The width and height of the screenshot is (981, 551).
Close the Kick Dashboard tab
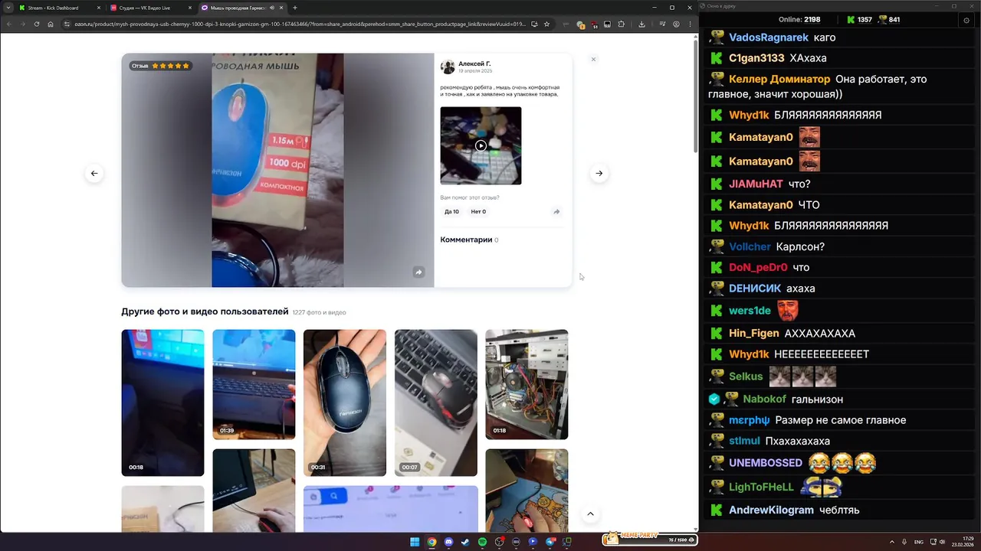98,8
